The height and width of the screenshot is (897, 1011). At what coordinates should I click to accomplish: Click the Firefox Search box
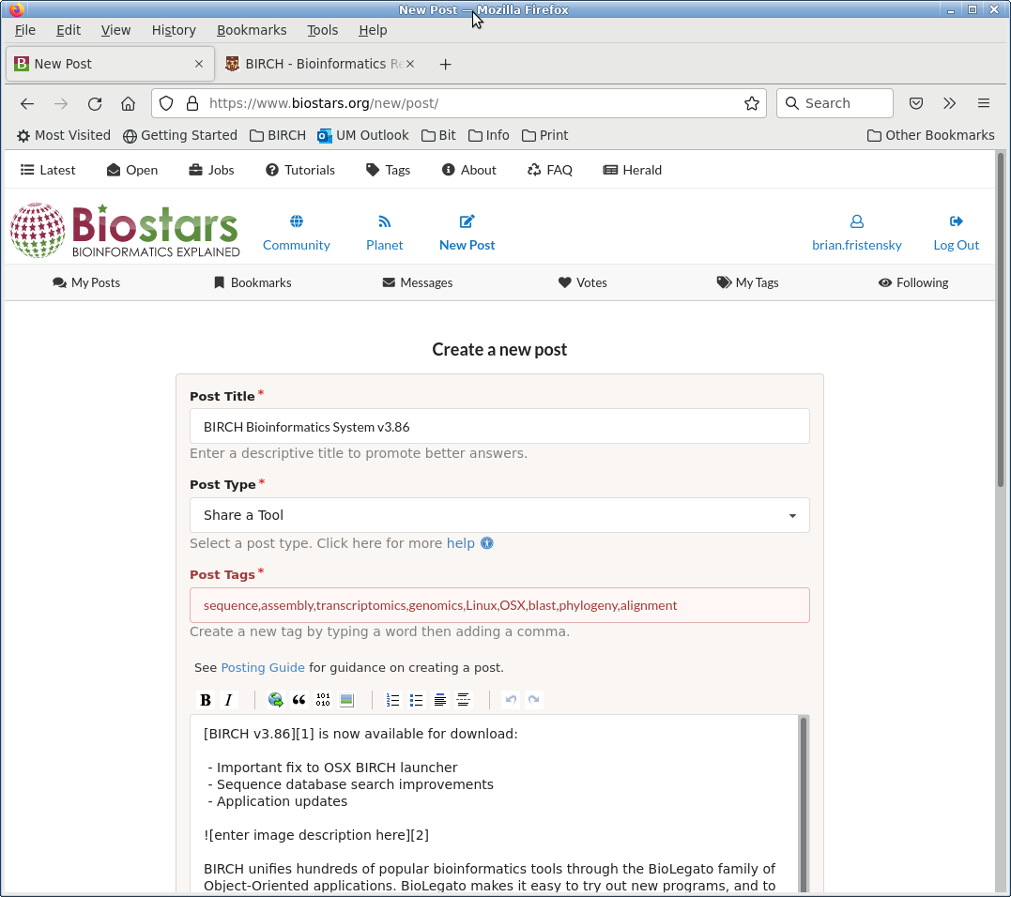(x=835, y=104)
